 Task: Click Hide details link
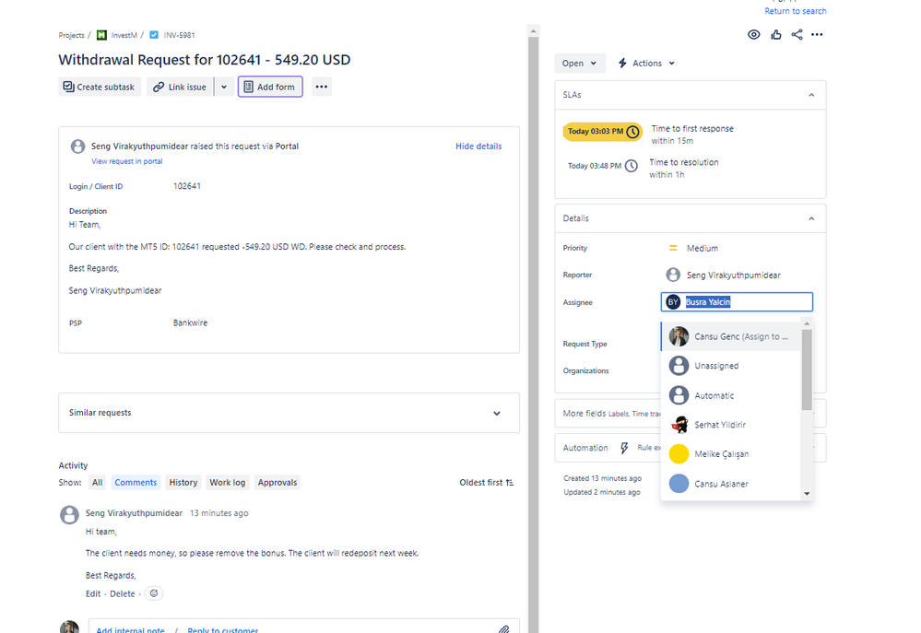click(478, 147)
